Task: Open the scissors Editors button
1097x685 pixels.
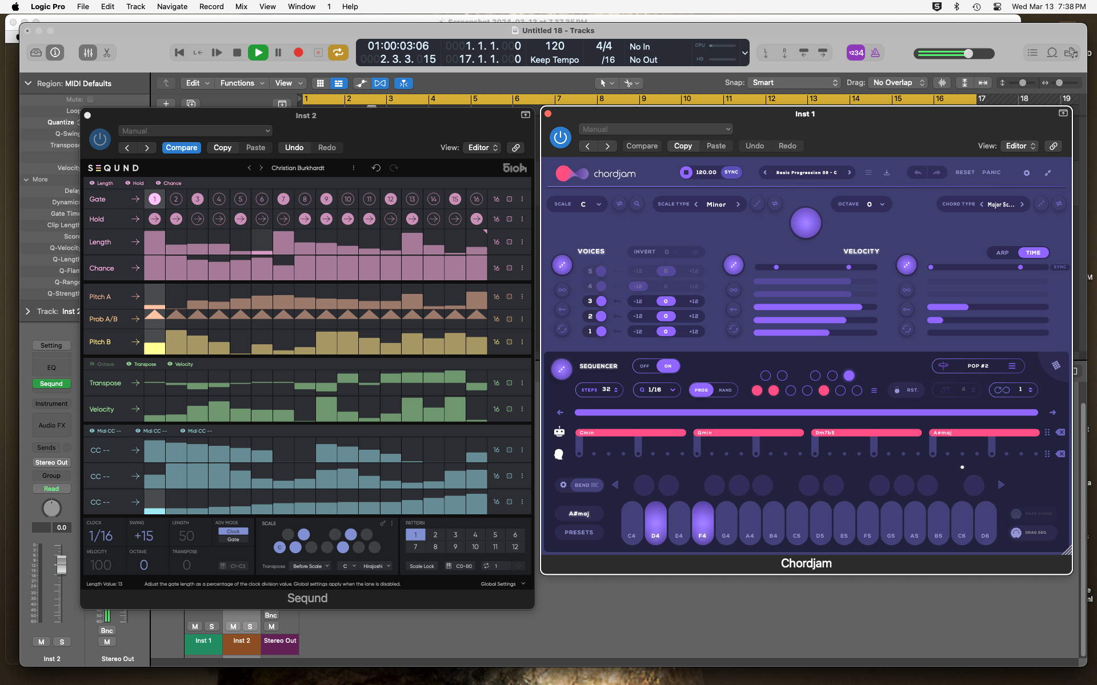Action: 107,53
